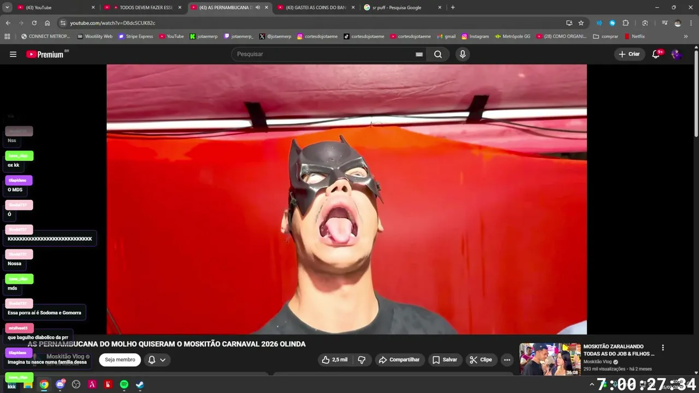Open the browser home page
Viewport: 699px width, 393px height.
click(48, 23)
